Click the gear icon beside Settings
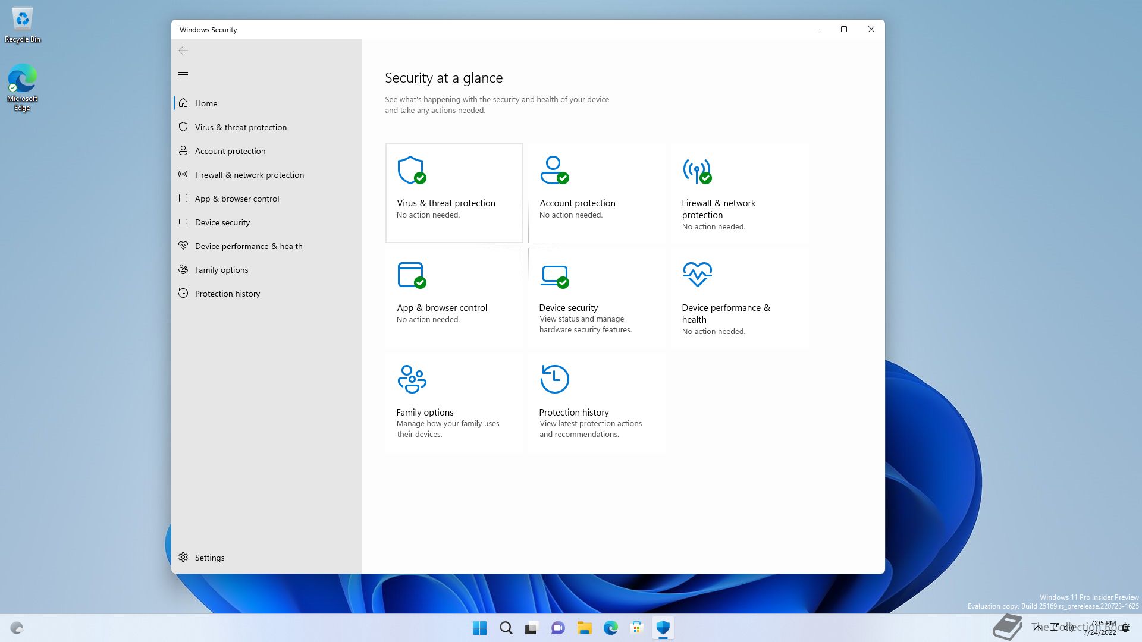Viewport: 1142px width, 642px height. click(183, 557)
